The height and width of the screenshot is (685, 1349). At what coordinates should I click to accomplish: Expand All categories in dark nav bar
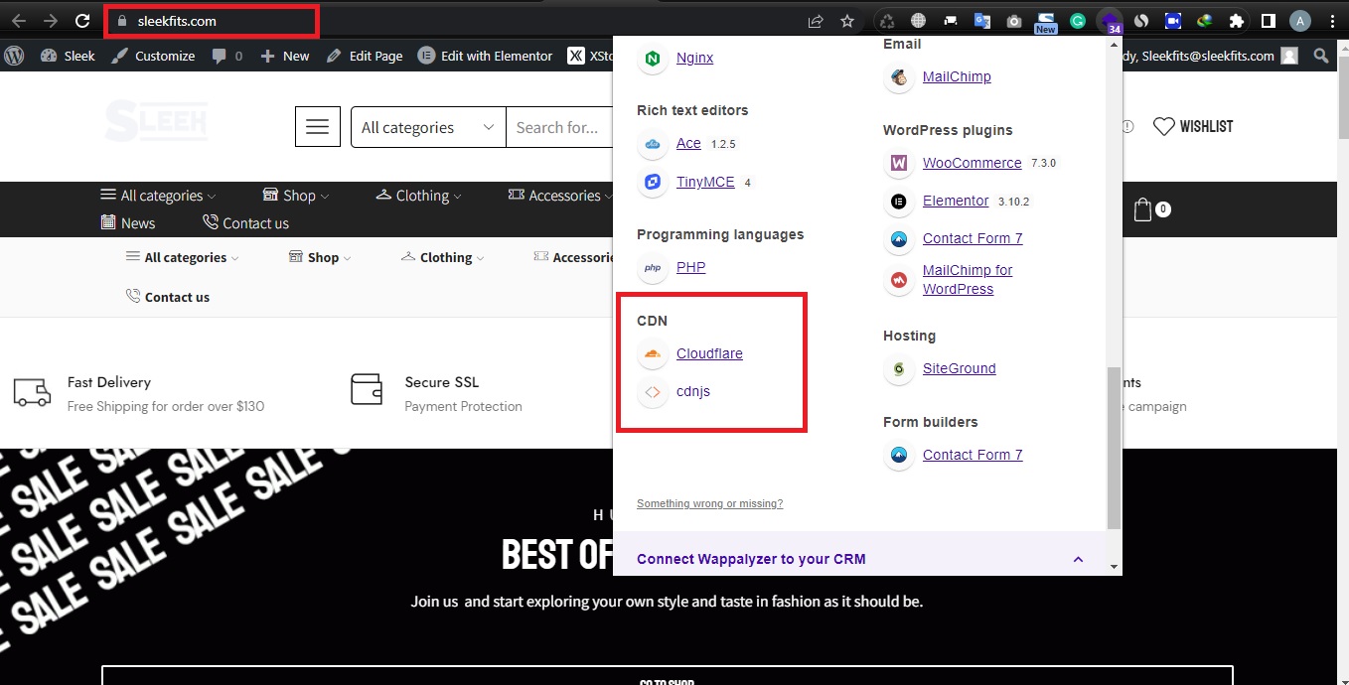pyautogui.click(x=158, y=196)
